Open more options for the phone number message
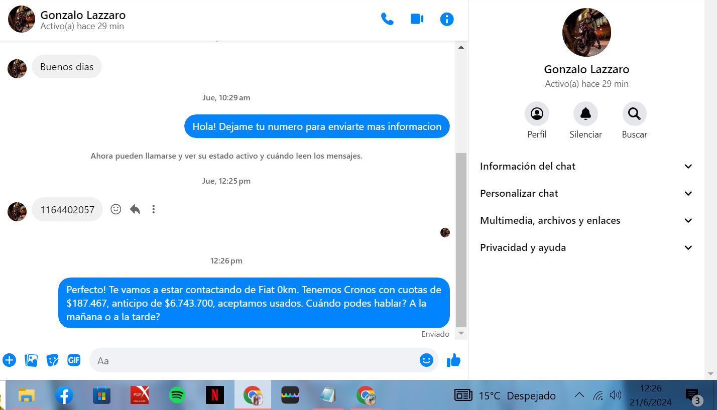Viewport: 717px width, 410px height. (x=154, y=209)
